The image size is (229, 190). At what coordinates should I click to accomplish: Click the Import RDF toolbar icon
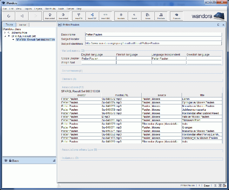pos(92,16)
